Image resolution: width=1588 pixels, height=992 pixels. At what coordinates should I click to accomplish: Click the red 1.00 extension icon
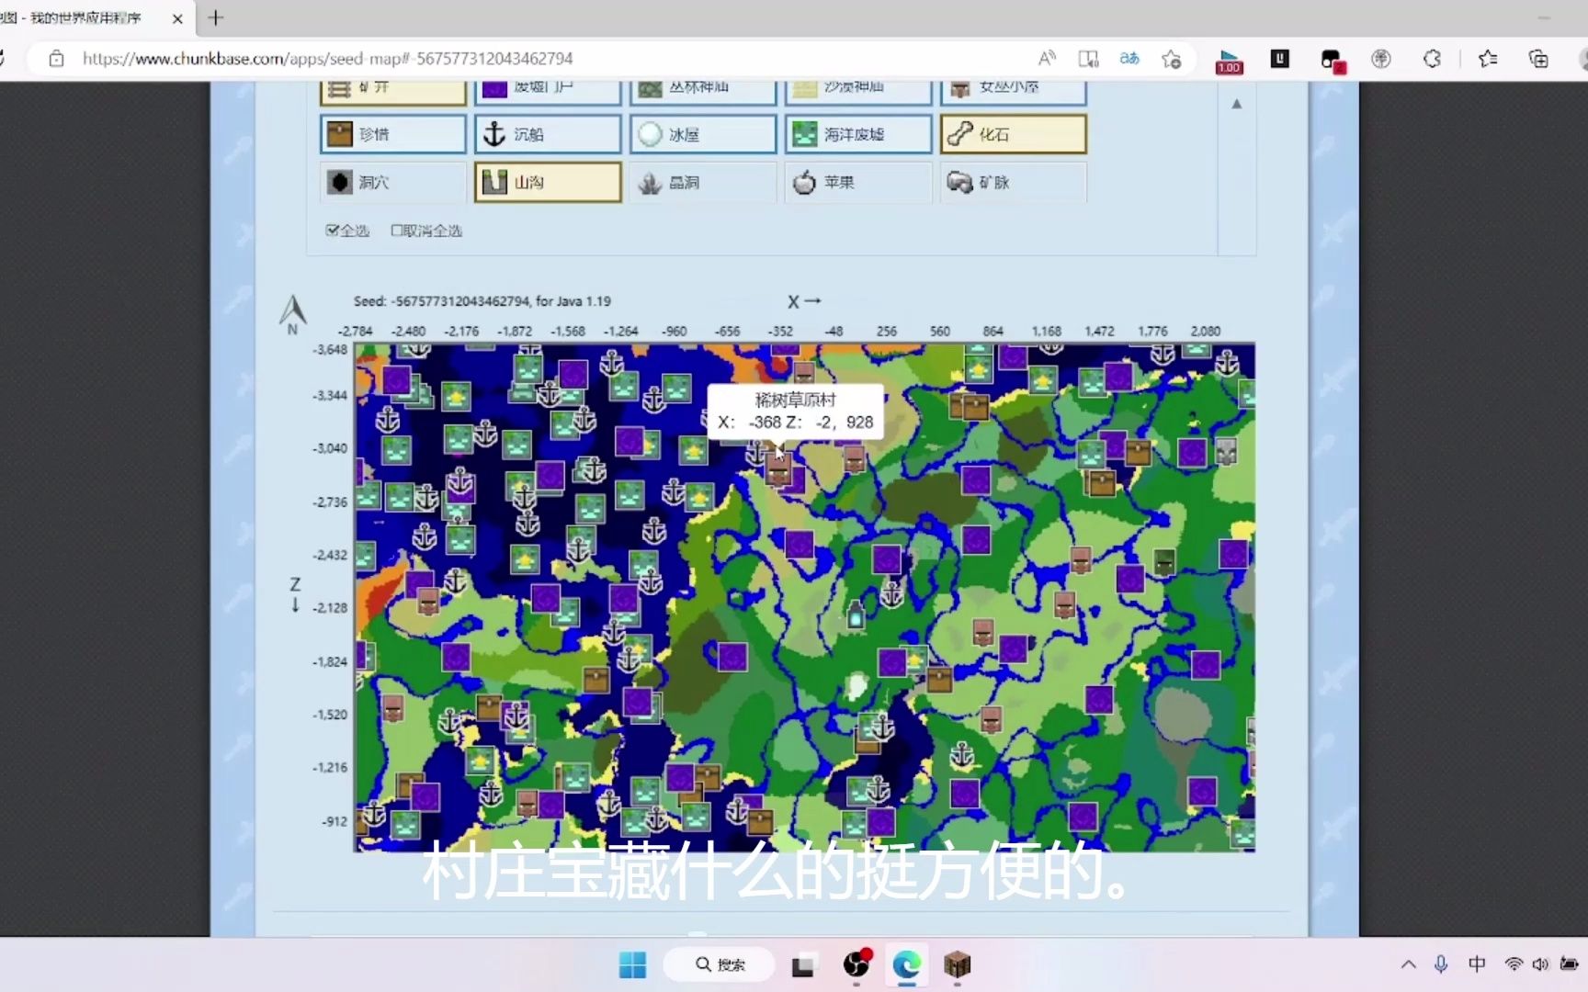point(1229,61)
